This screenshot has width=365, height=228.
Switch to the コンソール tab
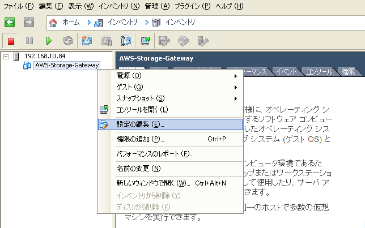pos(319,72)
